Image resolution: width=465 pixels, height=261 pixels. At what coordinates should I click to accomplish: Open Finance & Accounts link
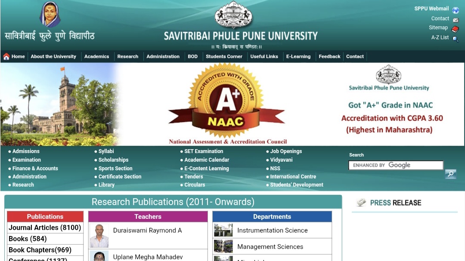(35, 168)
